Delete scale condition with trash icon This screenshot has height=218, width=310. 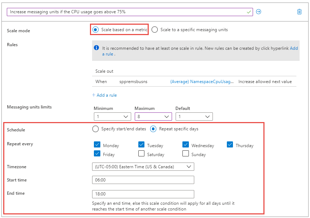299,12
